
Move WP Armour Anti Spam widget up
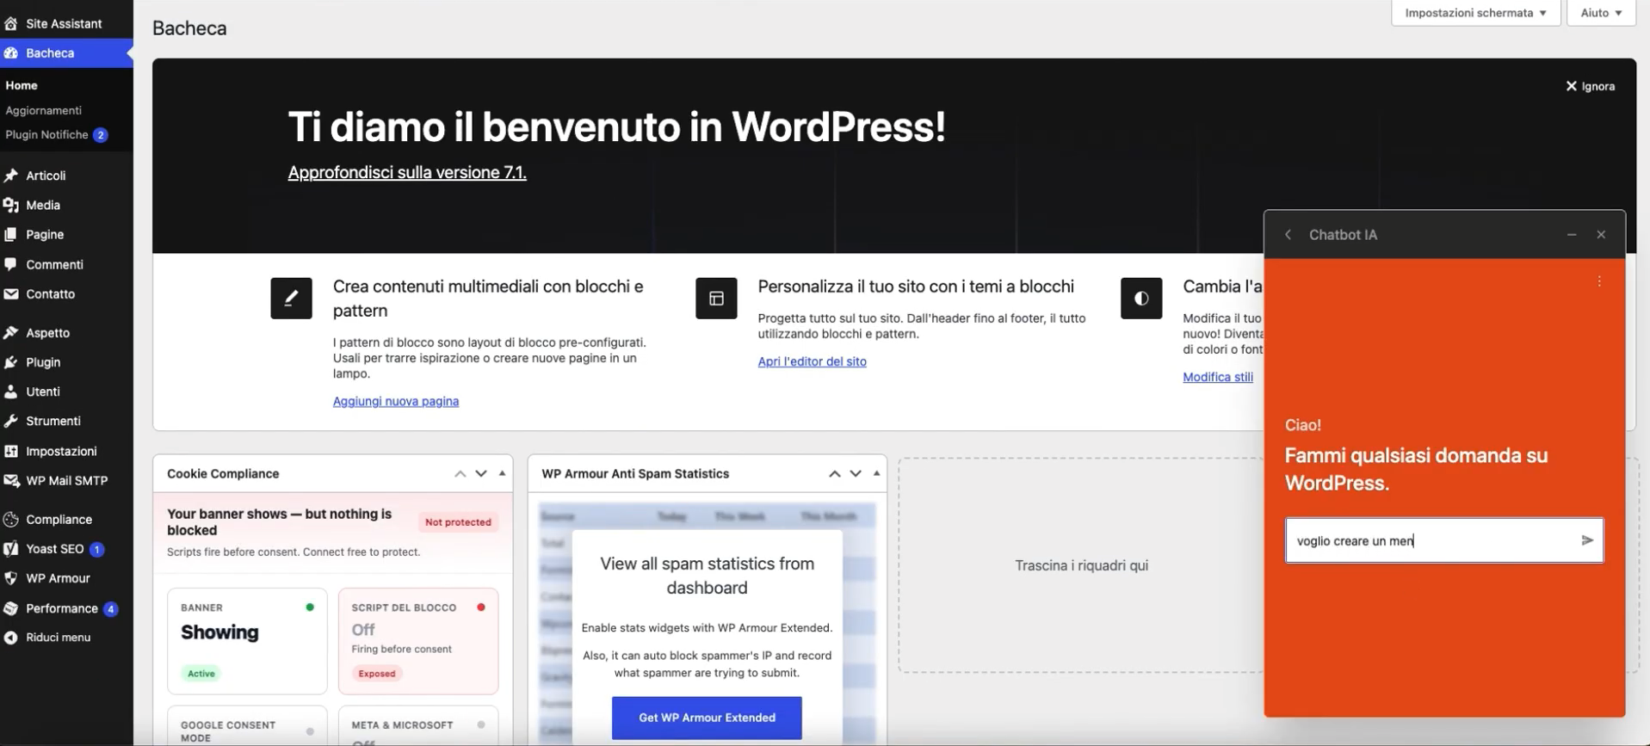(x=835, y=474)
